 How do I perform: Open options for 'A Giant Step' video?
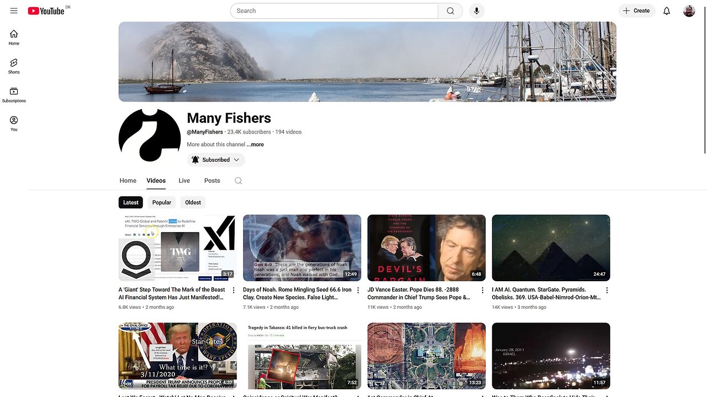233,290
